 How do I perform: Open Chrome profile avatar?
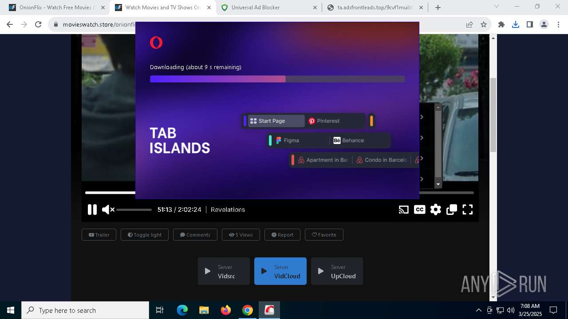coord(544,25)
